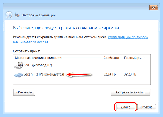
Task: Proceed with the Далее button
Action: tap(126, 107)
